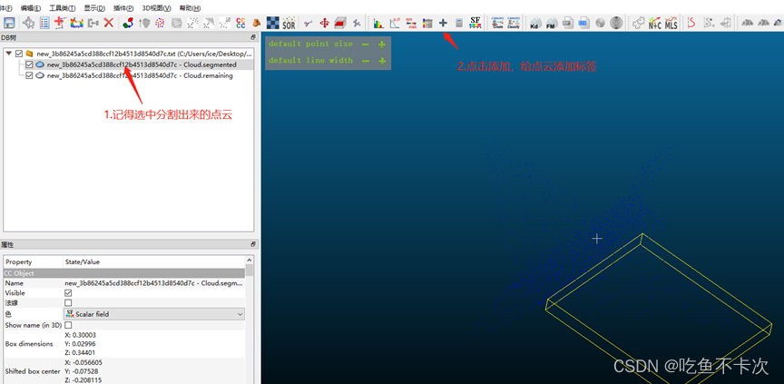Enable the 法線 normals checkbox
The height and width of the screenshot is (384, 784).
68,303
